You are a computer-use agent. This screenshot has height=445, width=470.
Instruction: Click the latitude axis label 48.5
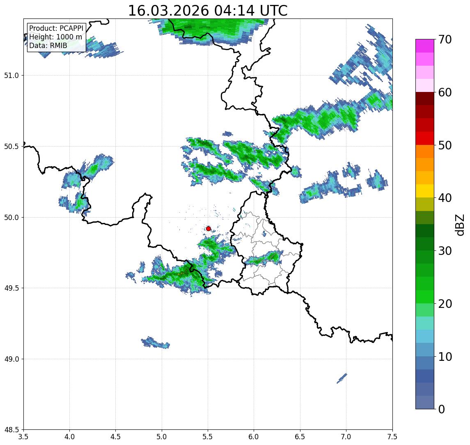coord(11,430)
